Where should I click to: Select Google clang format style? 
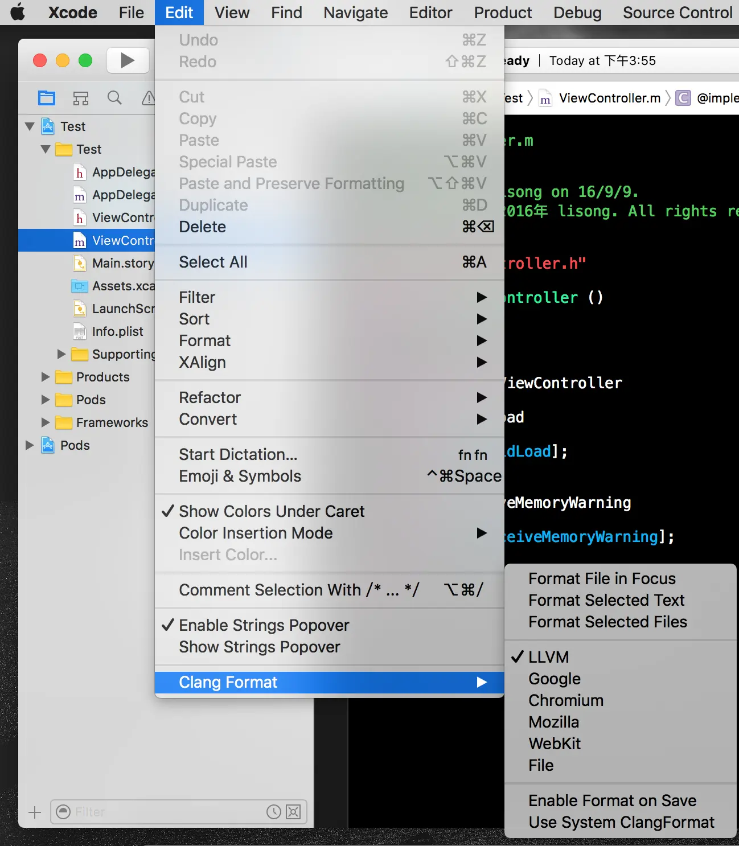tap(621, 679)
